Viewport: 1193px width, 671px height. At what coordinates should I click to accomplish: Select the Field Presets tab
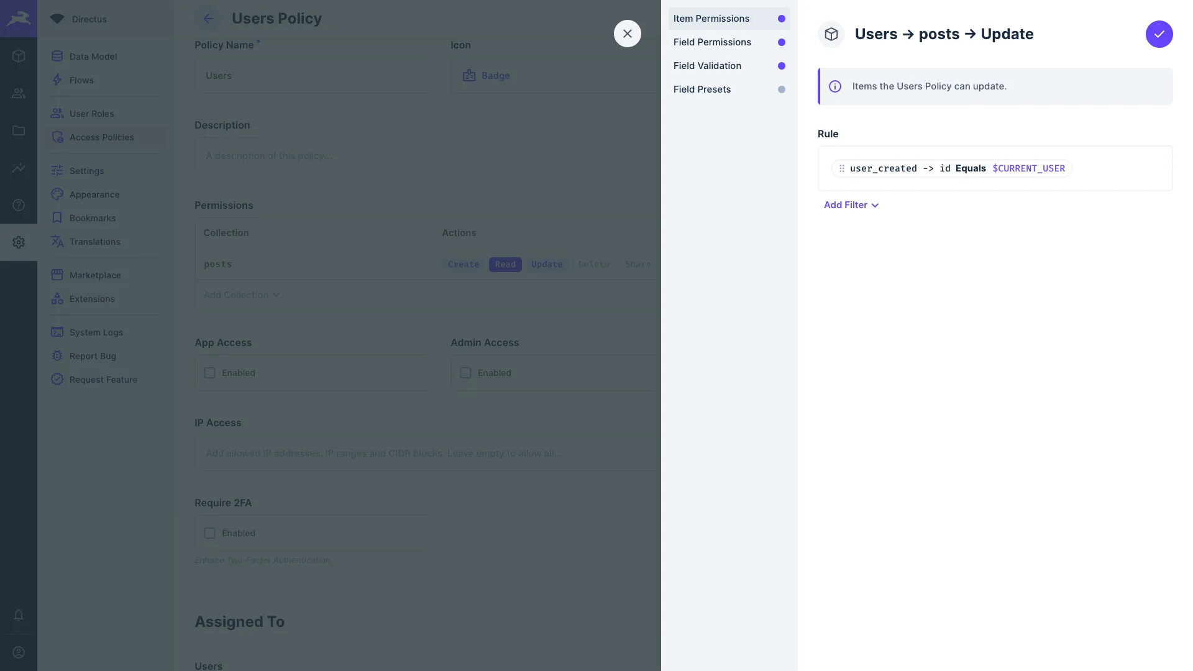(702, 89)
